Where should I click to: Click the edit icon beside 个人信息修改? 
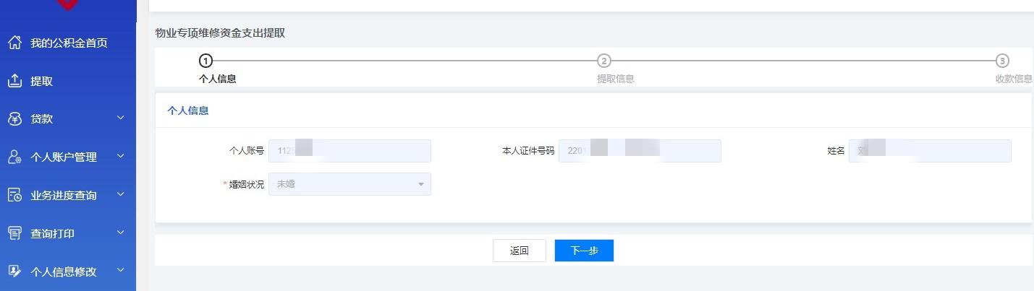click(x=14, y=272)
